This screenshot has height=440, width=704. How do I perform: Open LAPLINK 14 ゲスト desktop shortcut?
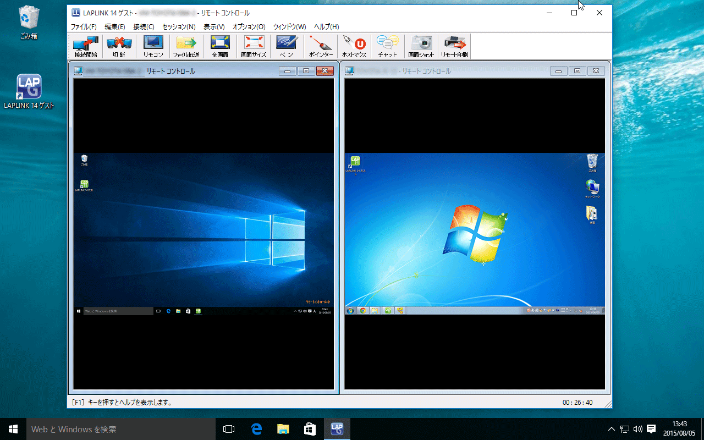[29, 91]
